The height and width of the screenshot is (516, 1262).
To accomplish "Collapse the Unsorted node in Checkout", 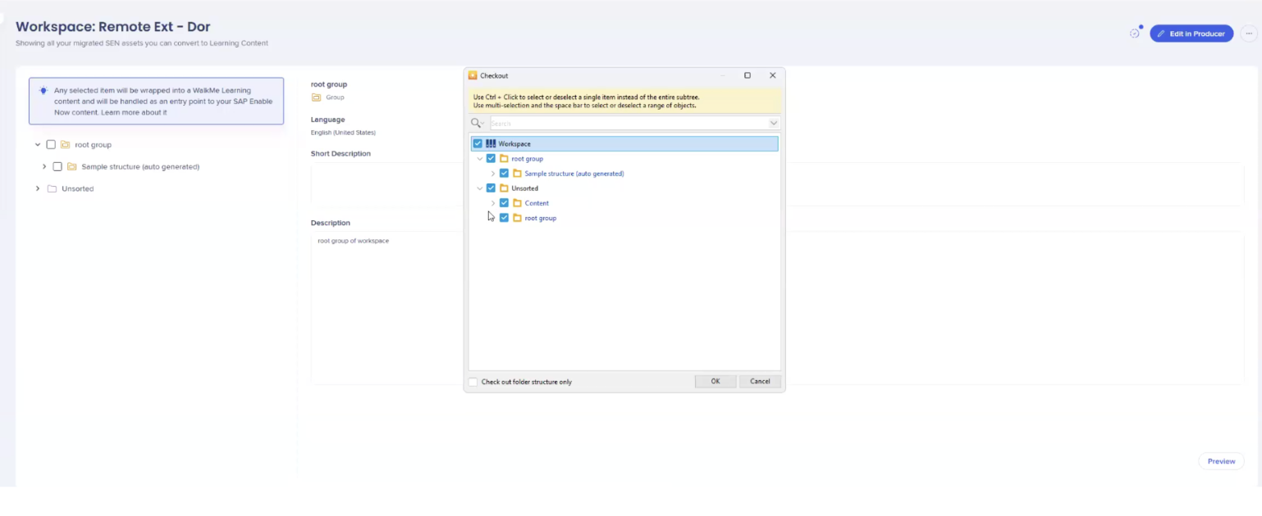I will point(480,188).
